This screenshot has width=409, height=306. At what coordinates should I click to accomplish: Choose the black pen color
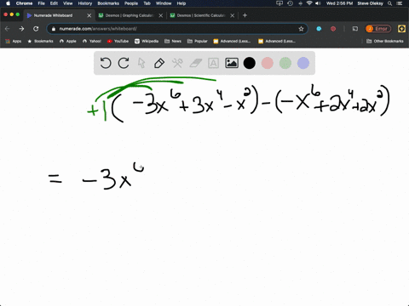click(250, 63)
